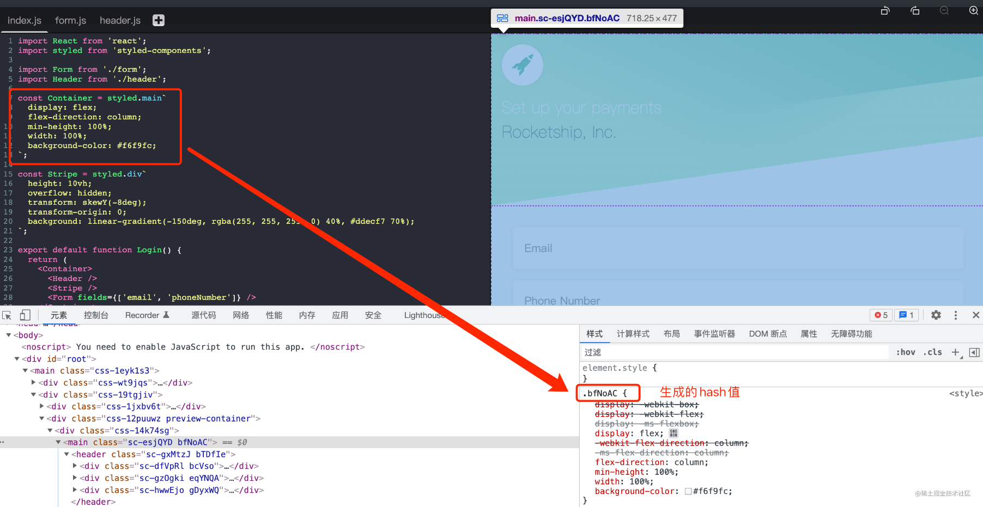
Task: Open the flexbox editor icon beside display flex
Action: 673,433
